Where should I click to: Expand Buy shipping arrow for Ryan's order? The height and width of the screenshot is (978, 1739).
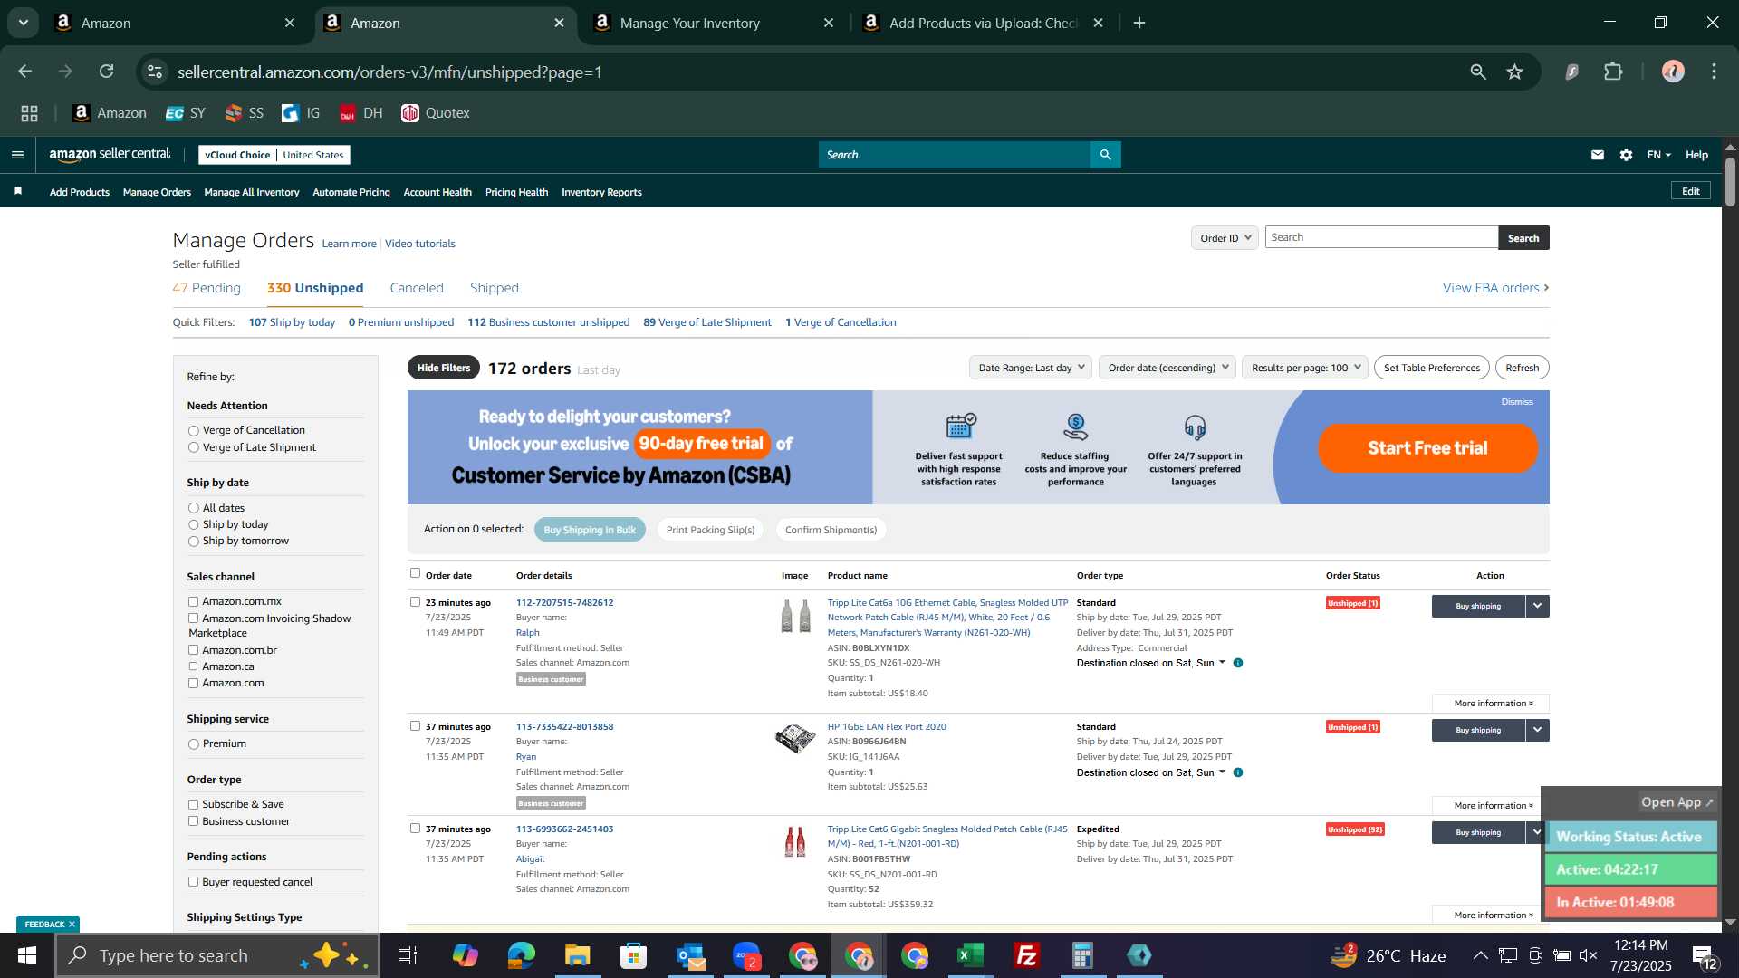tap(1537, 730)
